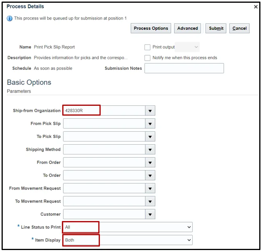This screenshot has height=252, width=262.
Task: Expand the Ship-from Organization dropdown arrow
Action: point(150,111)
